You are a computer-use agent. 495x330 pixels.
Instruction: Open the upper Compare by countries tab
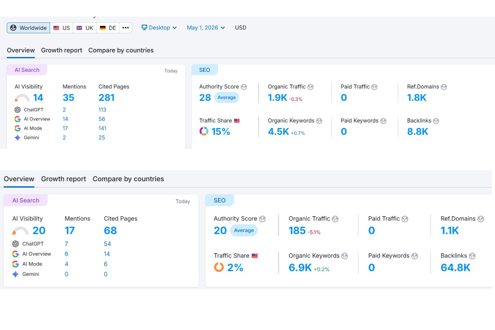[121, 50]
